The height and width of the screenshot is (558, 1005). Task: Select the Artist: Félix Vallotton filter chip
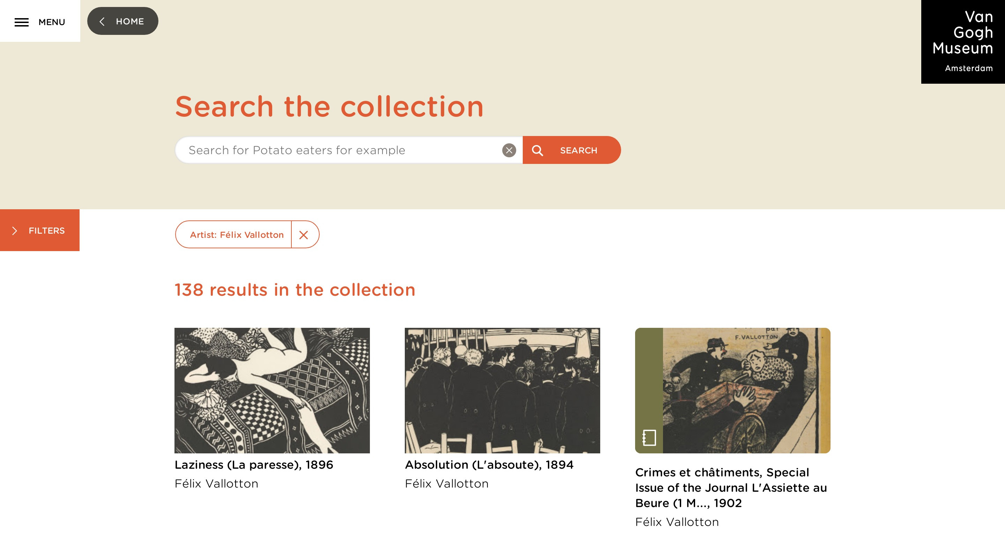(237, 235)
